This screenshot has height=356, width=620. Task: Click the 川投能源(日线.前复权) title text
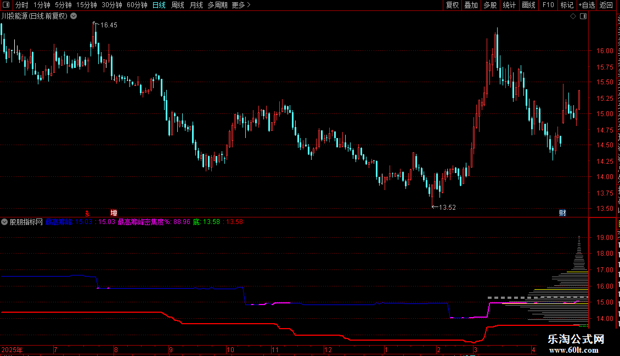[35, 16]
